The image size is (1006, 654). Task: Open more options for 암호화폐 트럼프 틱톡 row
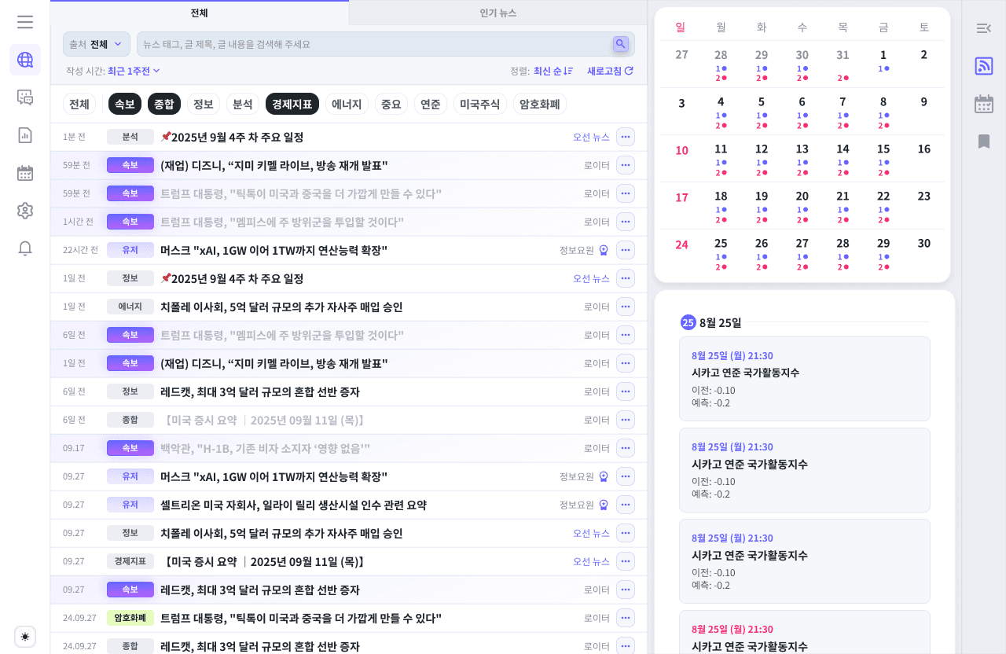point(626,618)
